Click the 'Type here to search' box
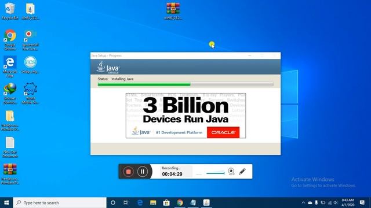This screenshot has height=208, width=371. 60,203
